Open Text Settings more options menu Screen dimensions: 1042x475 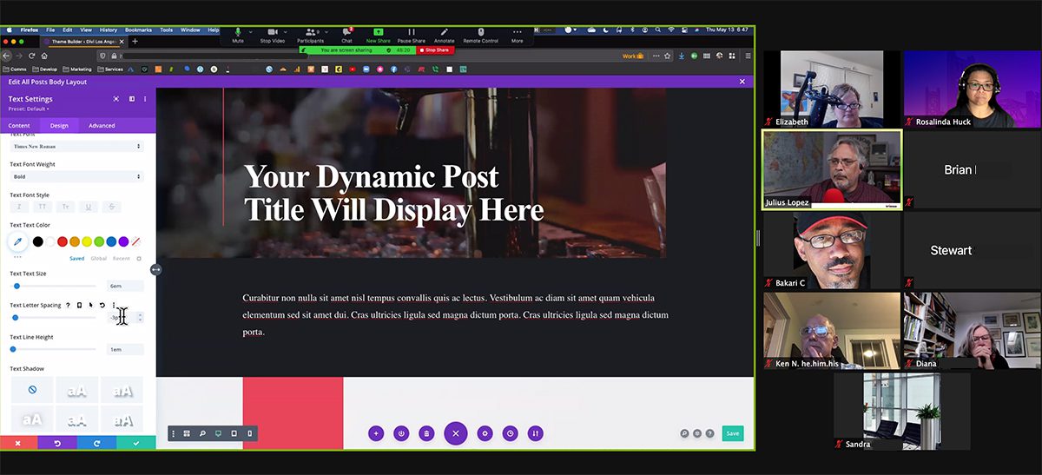point(145,99)
